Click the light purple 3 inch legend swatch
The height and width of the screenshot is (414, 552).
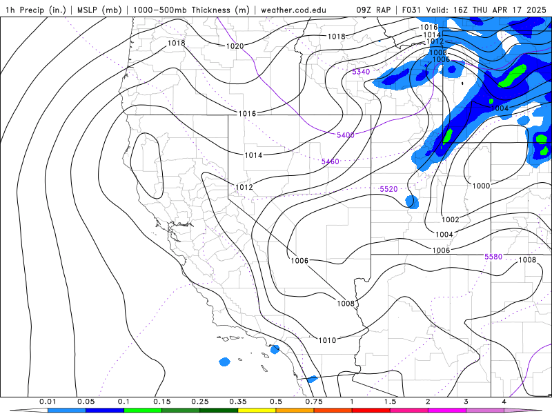(x=485, y=411)
